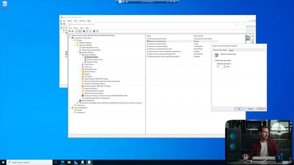Open Action menu in Group Policy Management Editor
The width and height of the screenshot is (294, 165).
coord(76,28)
